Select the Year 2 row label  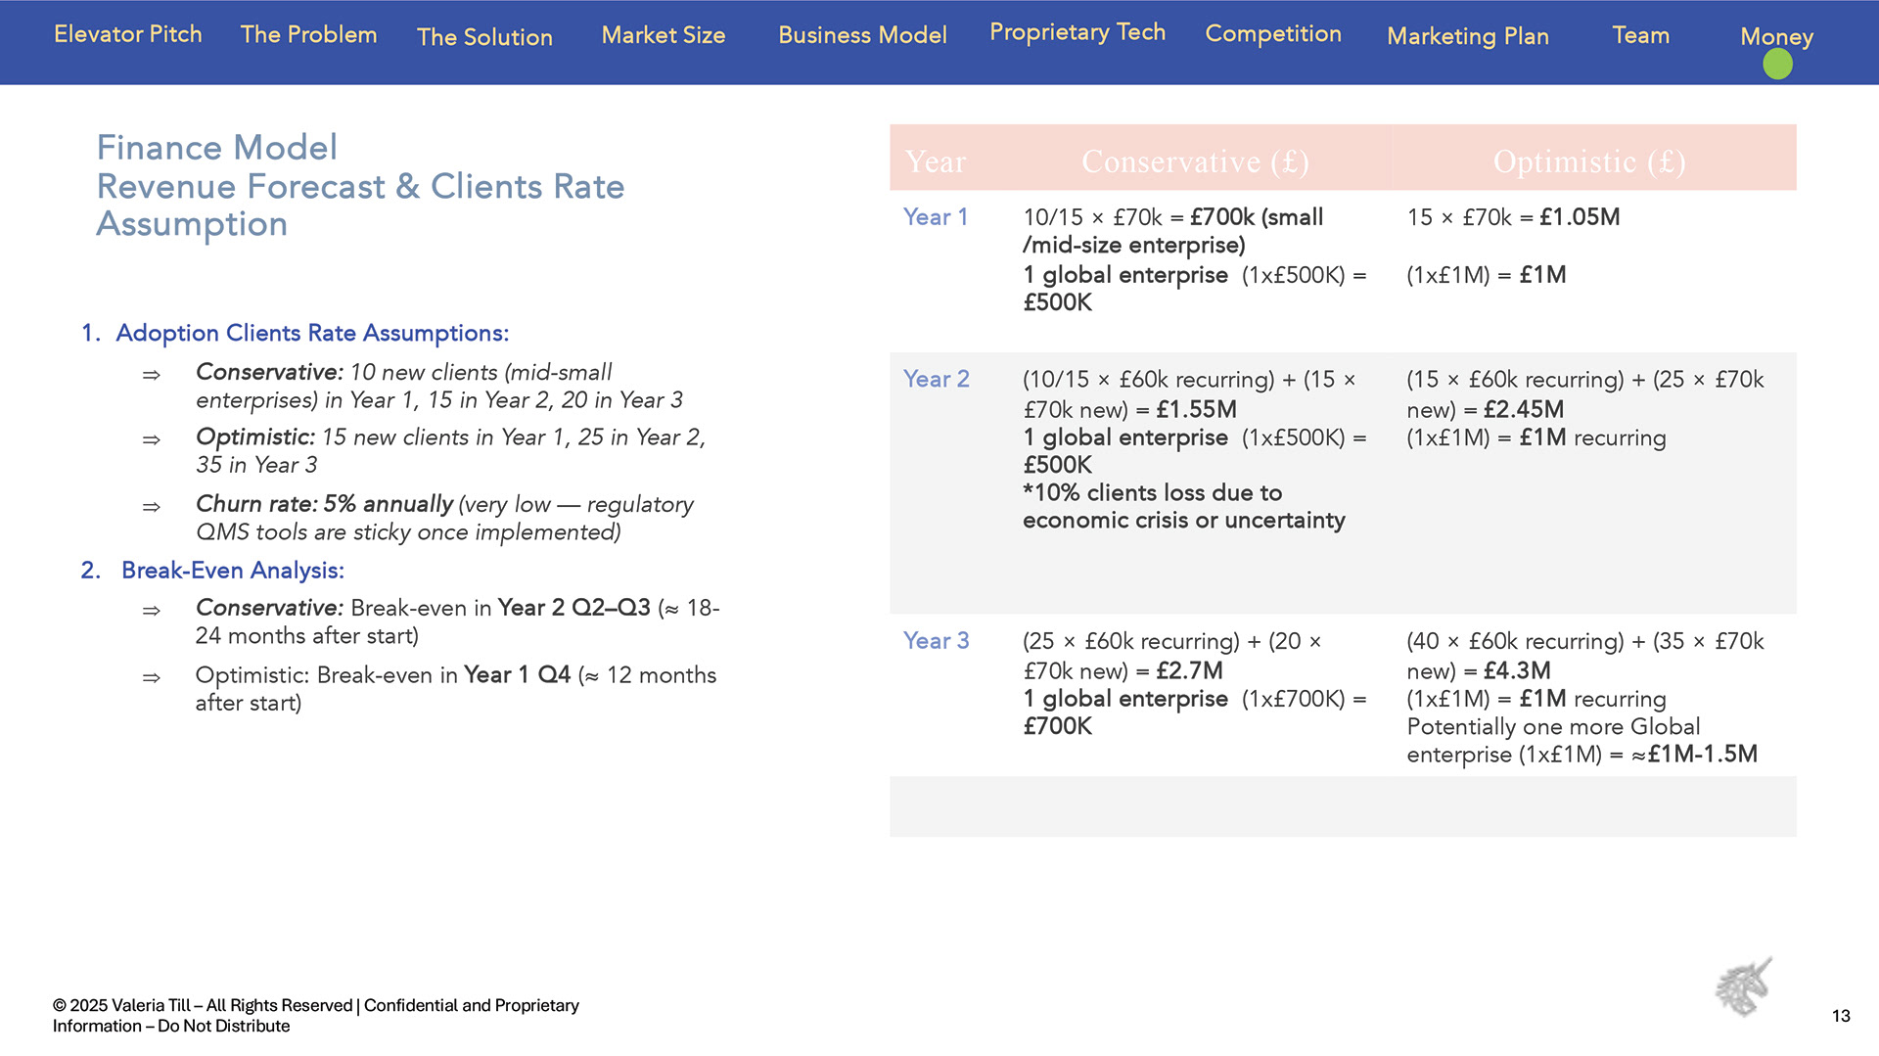coord(936,379)
